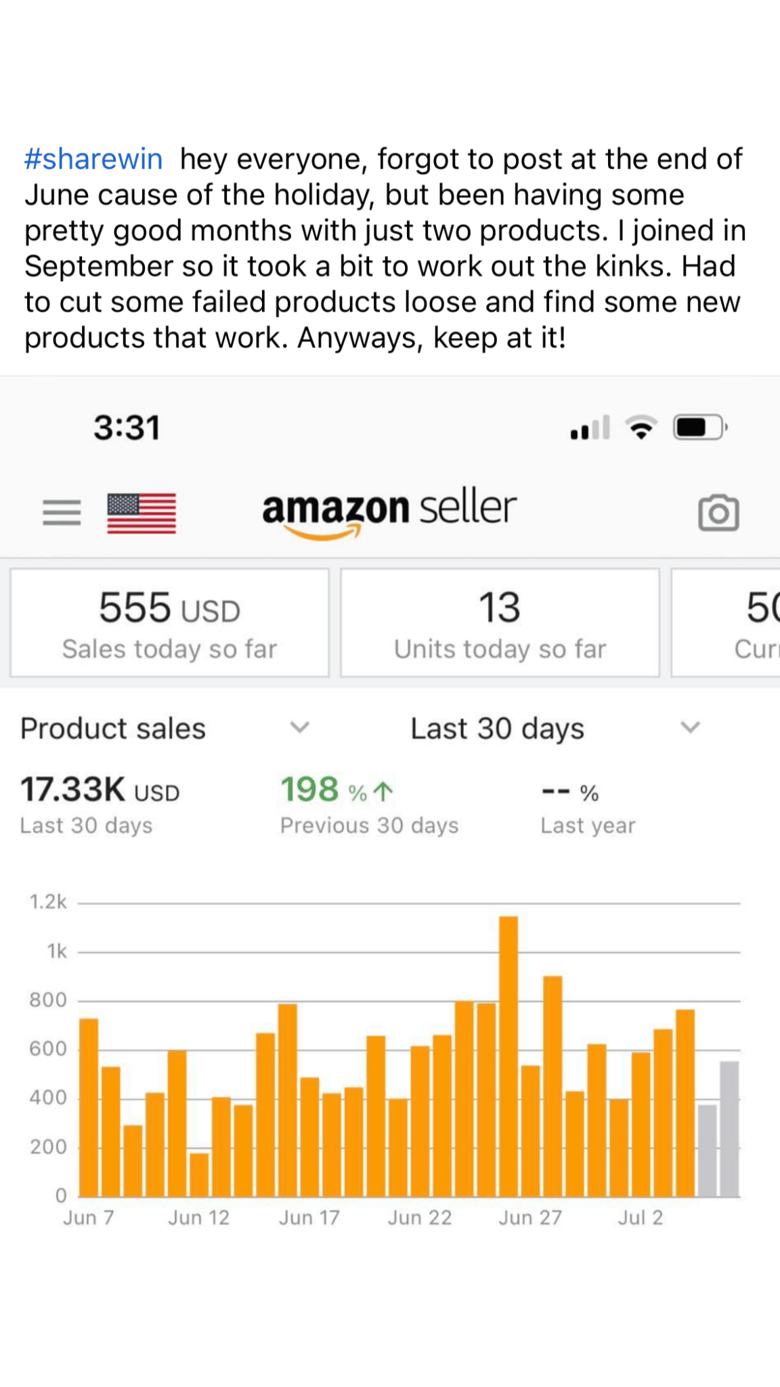Open the hamburger menu icon
The image size is (780, 1387).
pos(62,512)
